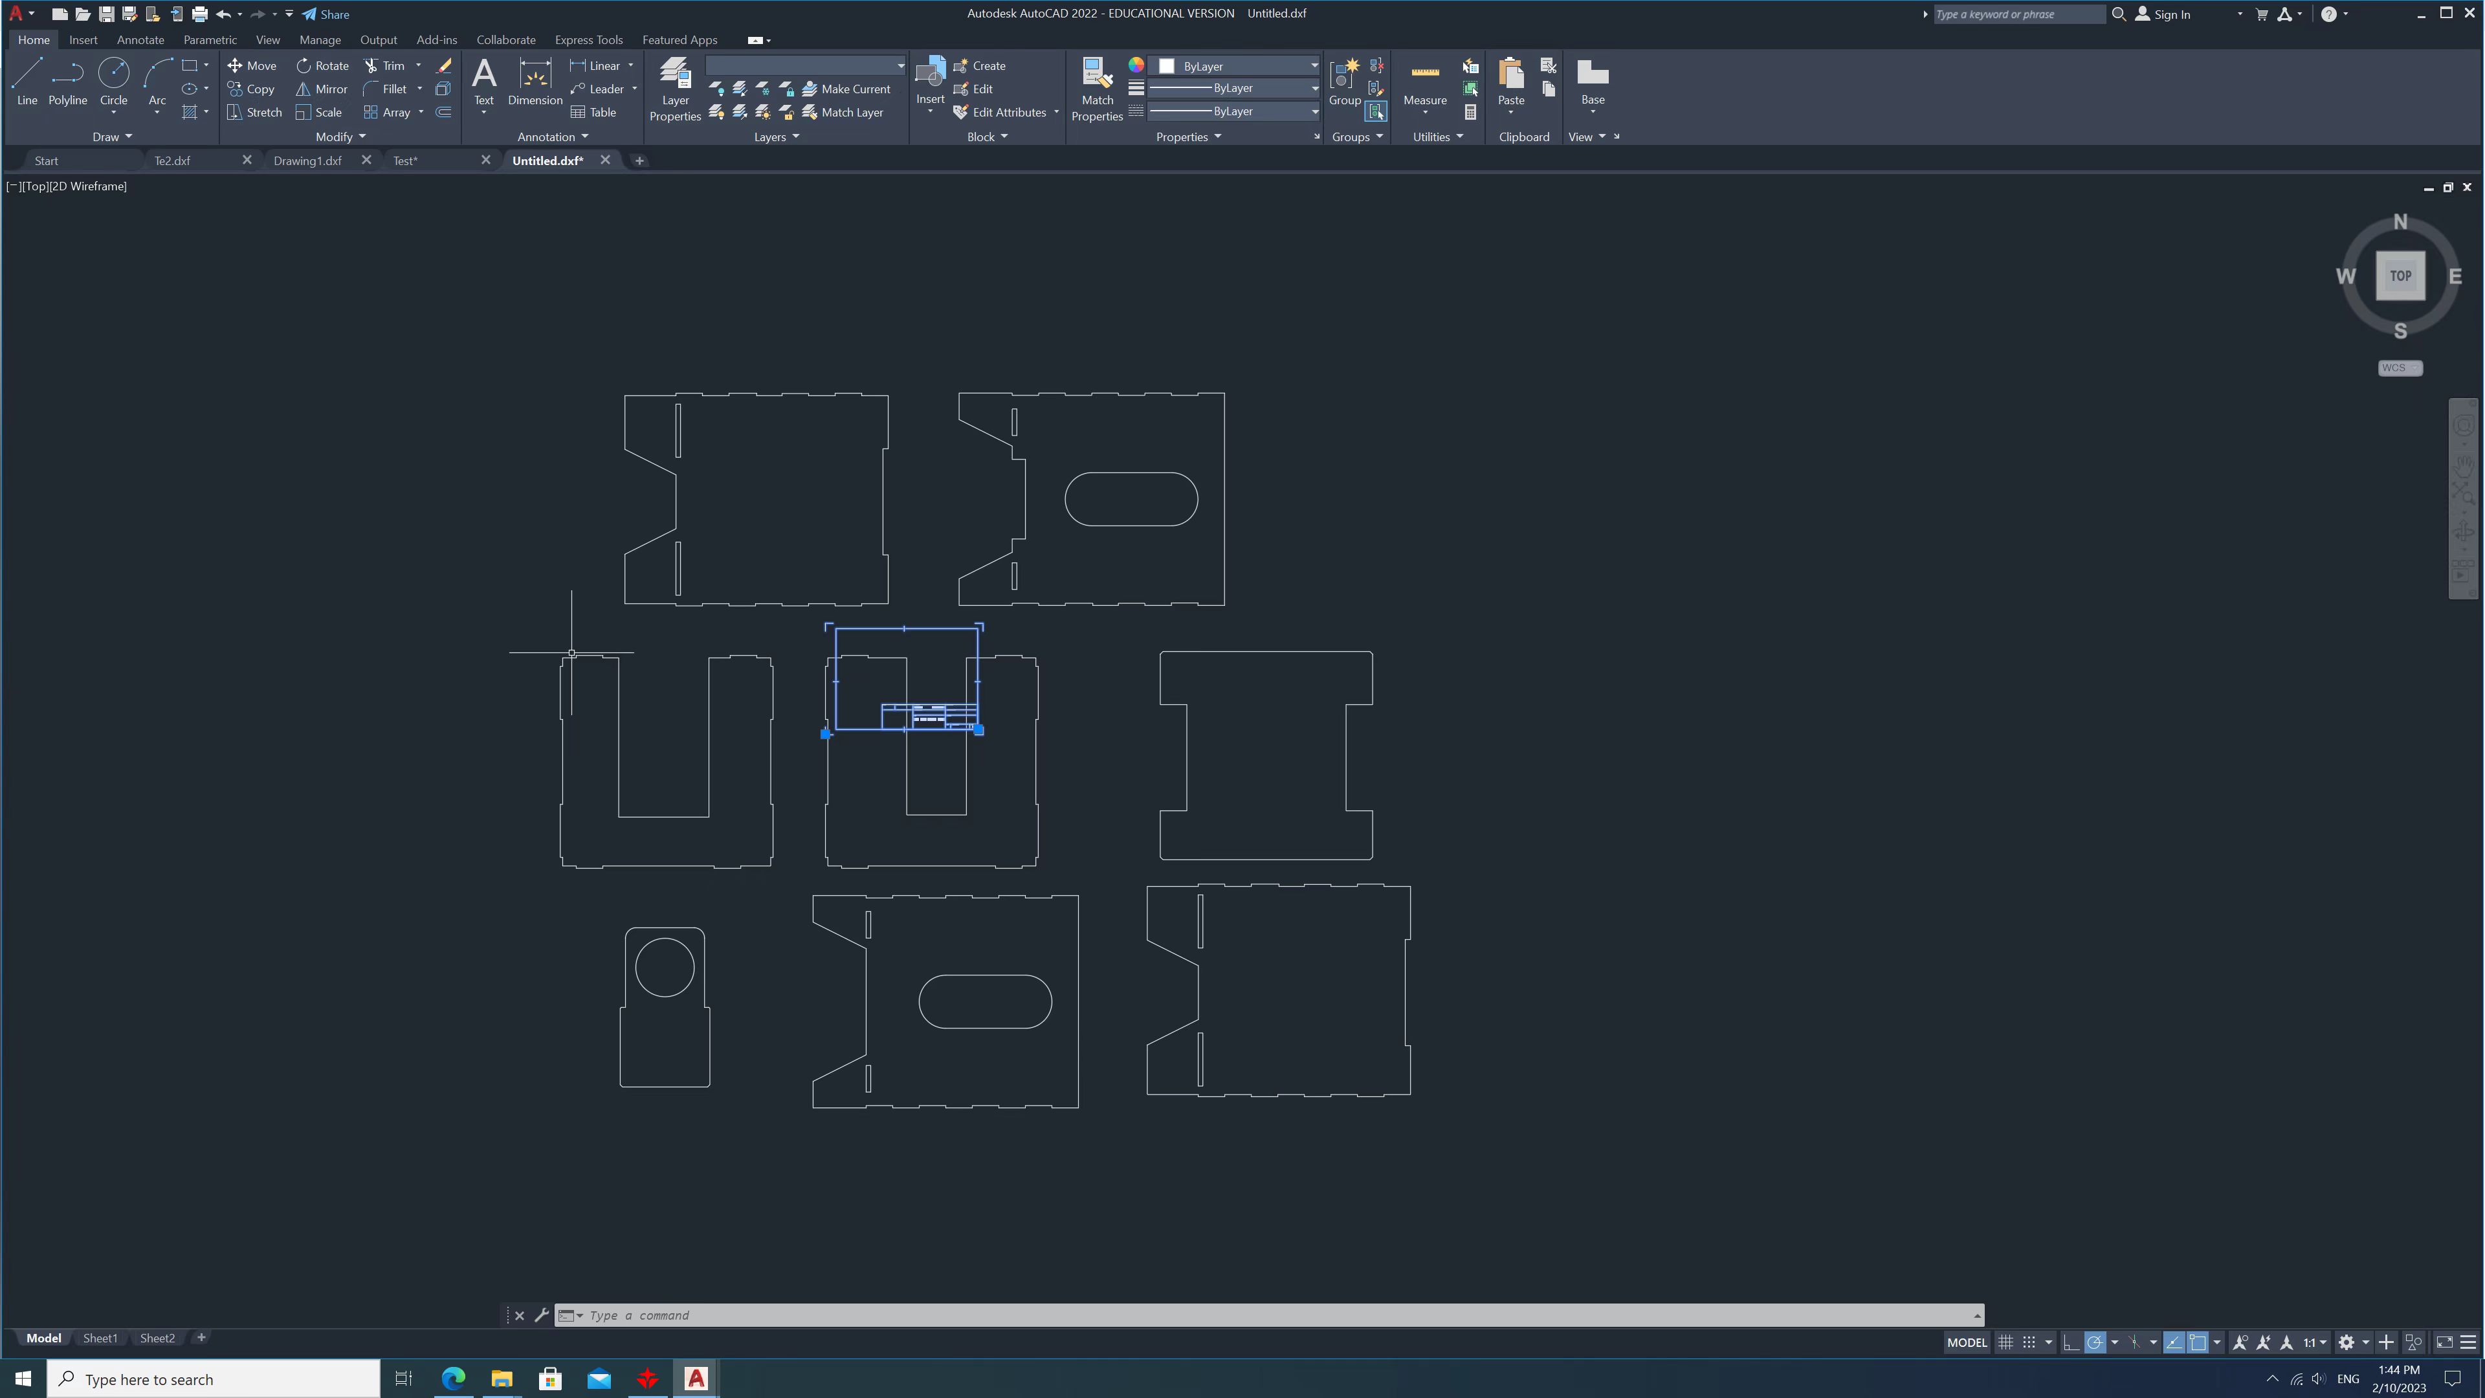This screenshot has height=1398, width=2485.
Task: Open the multiline Text tool
Action: (x=483, y=81)
